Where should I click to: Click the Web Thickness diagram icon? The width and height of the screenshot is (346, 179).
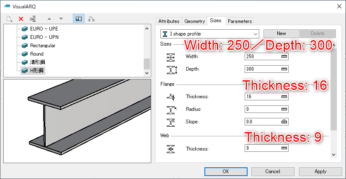click(171, 149)
